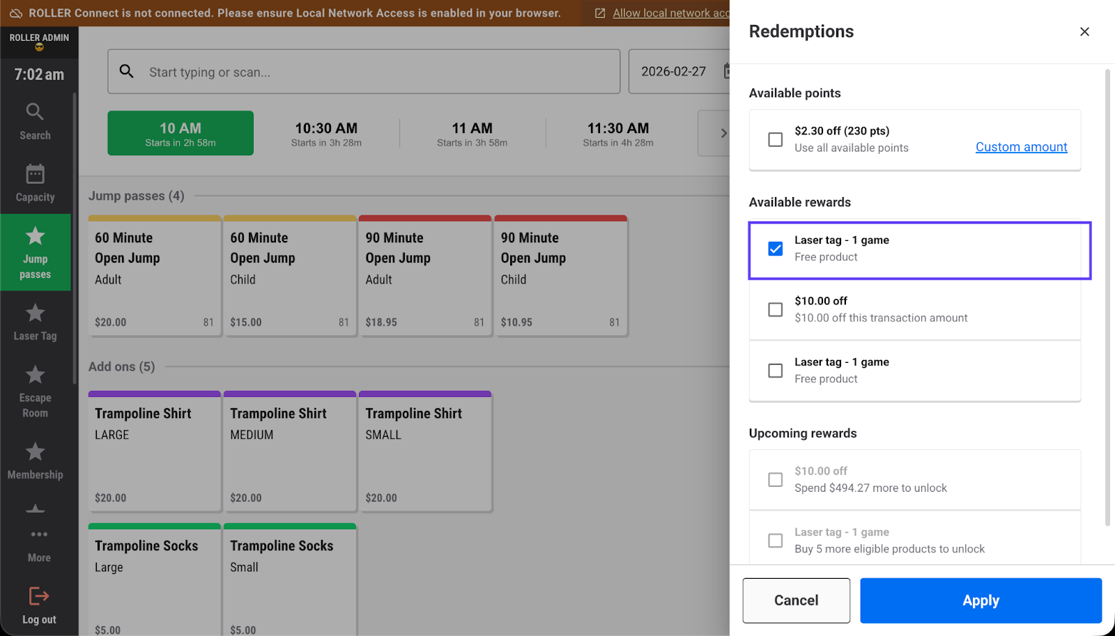This screenshot has height=636, width=1115.
Task: Enable the $10.00 off reward checkbox
Action: (x=775, y=309)
